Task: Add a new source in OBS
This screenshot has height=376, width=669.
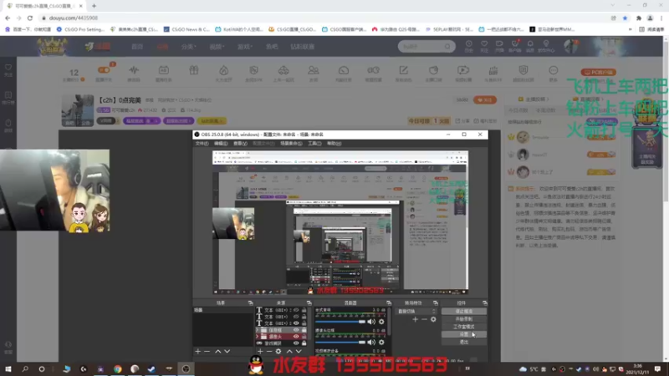Action: 260,351
